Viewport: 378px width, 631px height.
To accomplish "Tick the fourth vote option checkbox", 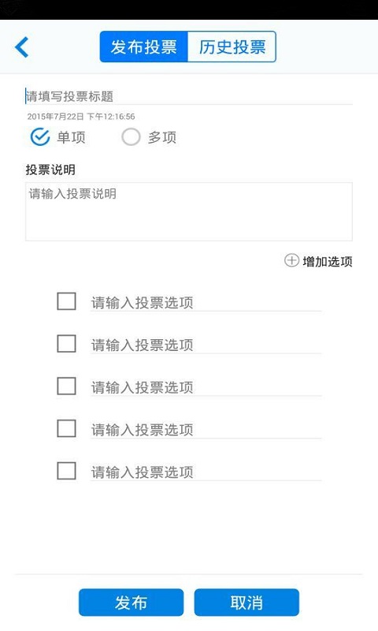I will (x=66, y=428).
